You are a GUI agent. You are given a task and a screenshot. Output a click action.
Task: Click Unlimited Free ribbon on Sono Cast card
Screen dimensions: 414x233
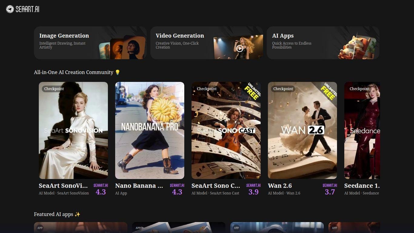click(252, 91)
